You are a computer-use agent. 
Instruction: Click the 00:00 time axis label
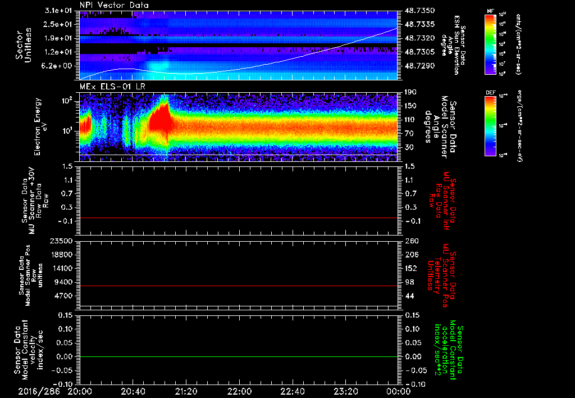point(399,391)
